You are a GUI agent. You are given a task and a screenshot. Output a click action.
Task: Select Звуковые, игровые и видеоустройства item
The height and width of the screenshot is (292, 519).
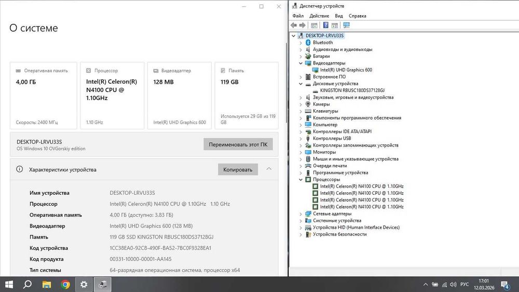click(x=353, y=98)
